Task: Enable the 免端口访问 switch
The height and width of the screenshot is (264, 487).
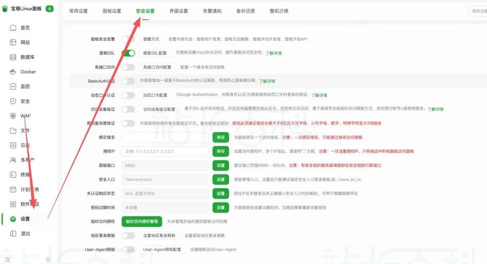Action: 128,67
